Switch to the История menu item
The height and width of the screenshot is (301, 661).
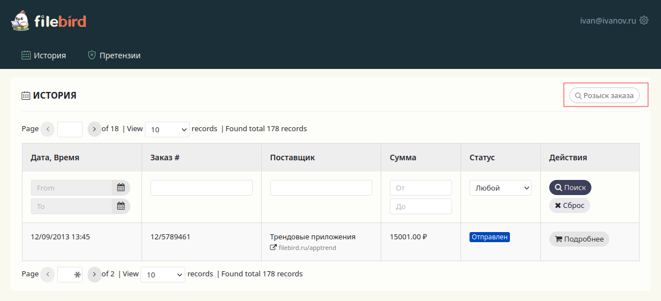click(44, 55)
